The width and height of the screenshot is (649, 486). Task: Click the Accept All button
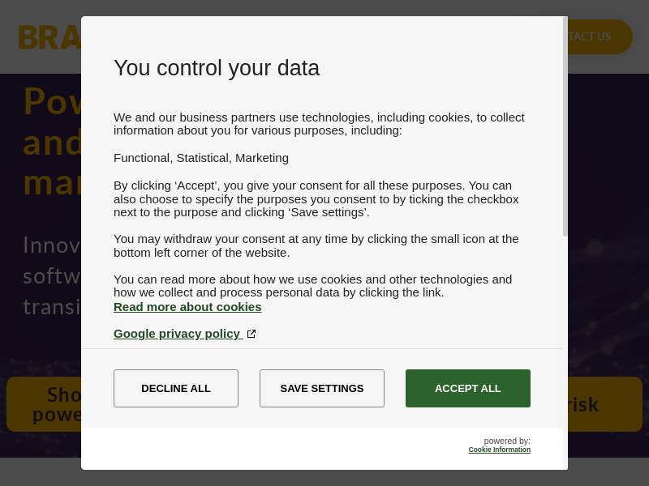click(x=467, y=388)
